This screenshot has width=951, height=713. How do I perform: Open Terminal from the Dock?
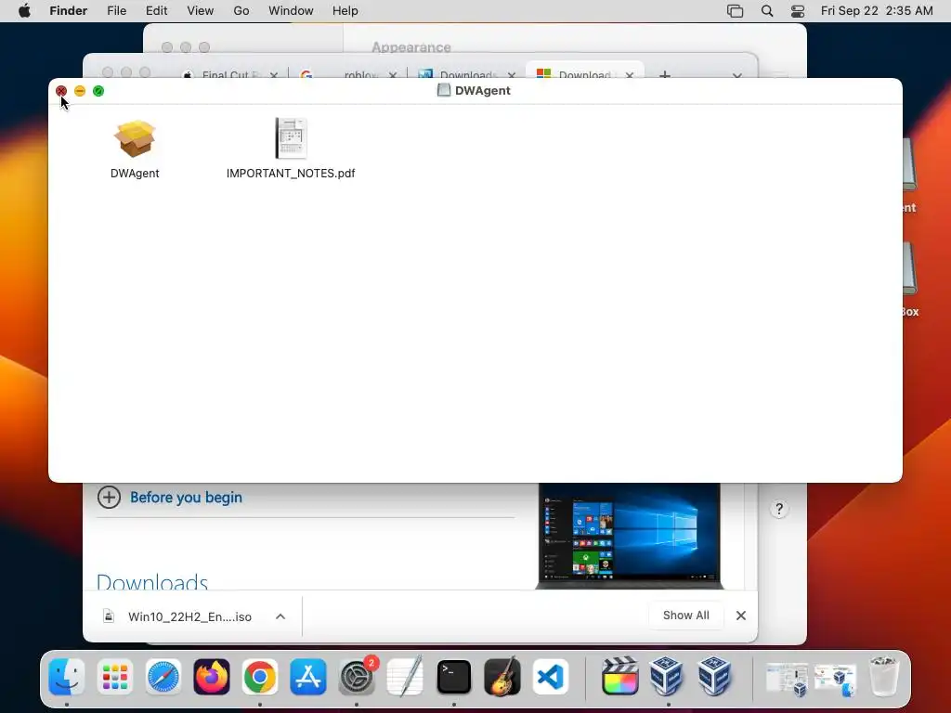pyautogui.click(x=453, y=677)
